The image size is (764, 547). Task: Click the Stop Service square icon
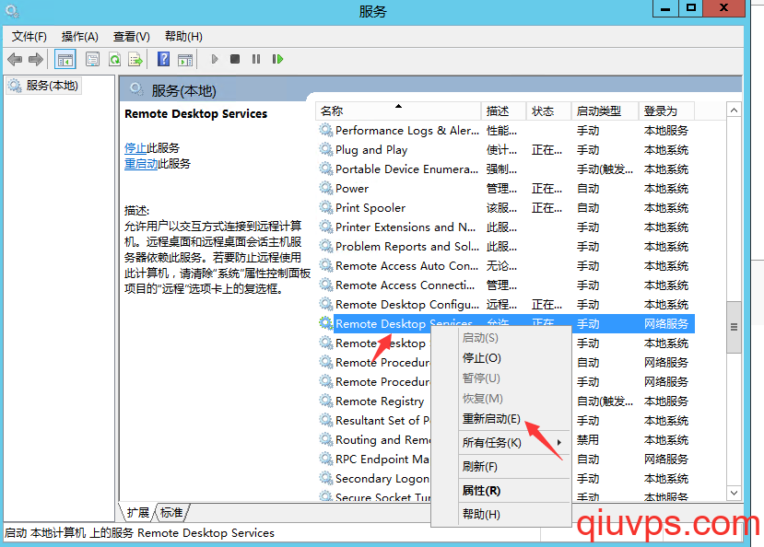click(235, 59)
